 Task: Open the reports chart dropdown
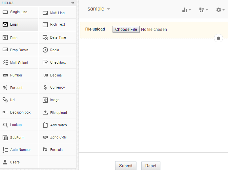(186, 10)
